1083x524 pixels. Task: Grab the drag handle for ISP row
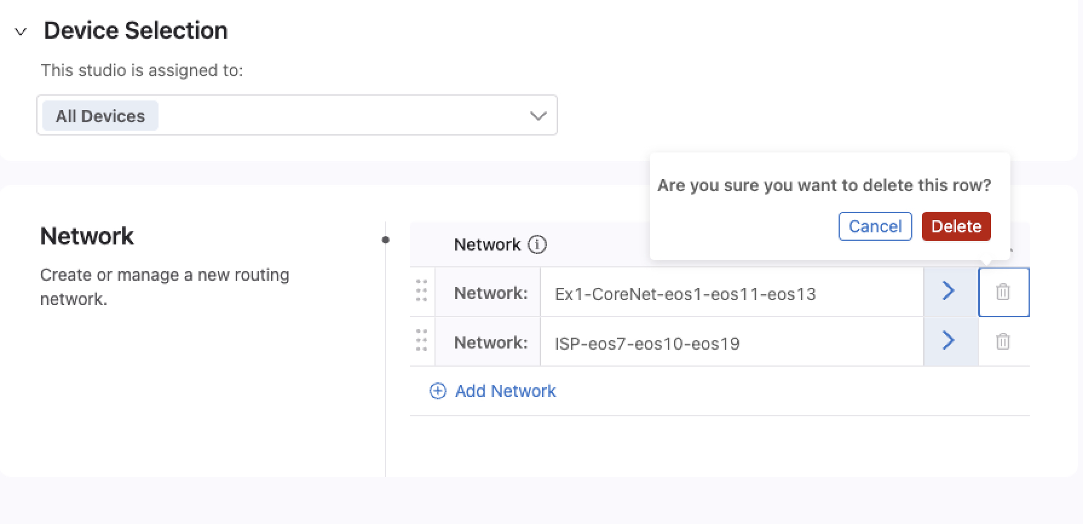point(422,341)
